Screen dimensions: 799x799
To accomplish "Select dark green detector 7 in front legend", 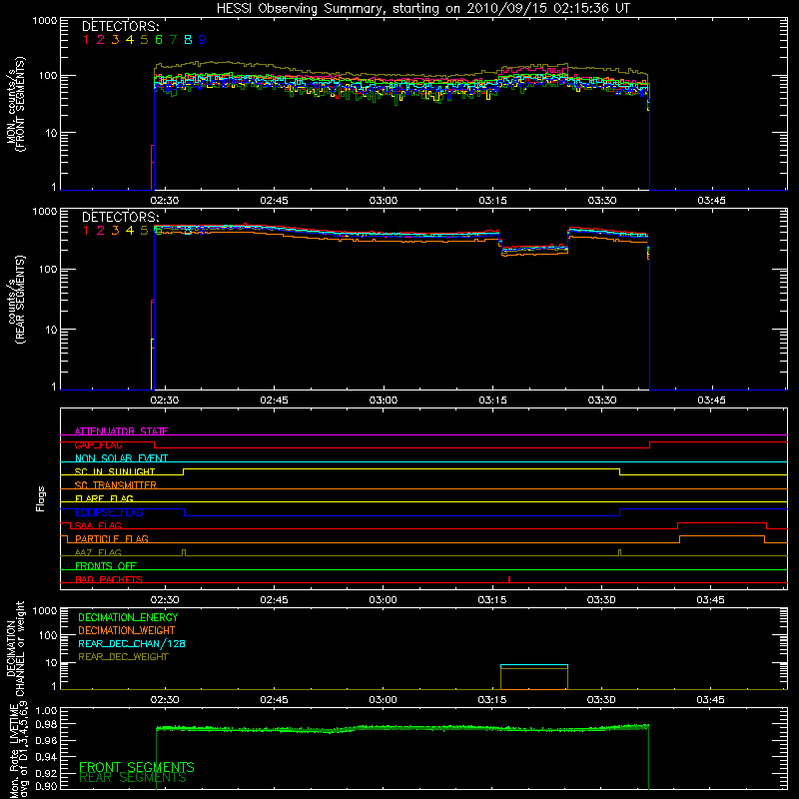I will click(x=173, y=40).
